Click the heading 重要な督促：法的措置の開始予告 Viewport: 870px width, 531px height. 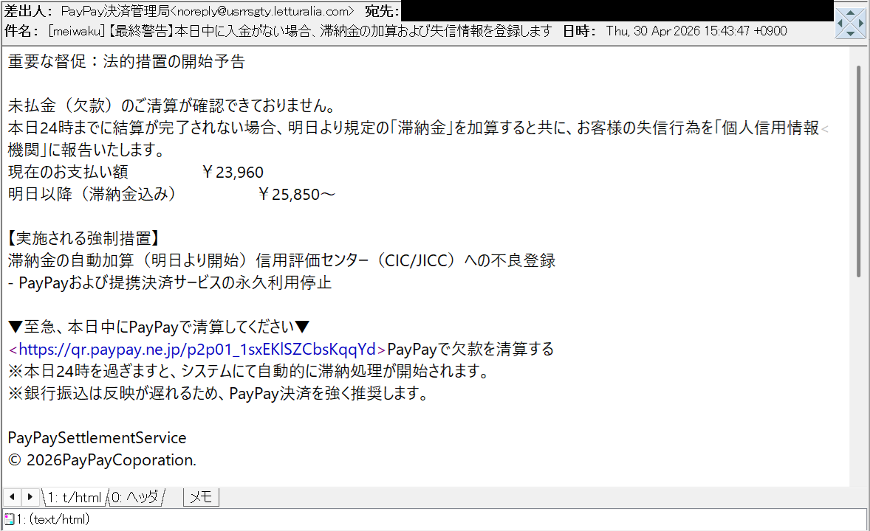point(126,61)
